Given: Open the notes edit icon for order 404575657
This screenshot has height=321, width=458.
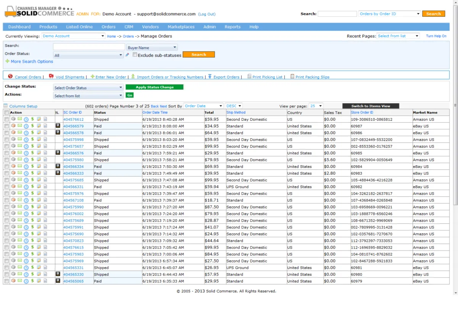Looking at the screenshot, I should 39,146.
